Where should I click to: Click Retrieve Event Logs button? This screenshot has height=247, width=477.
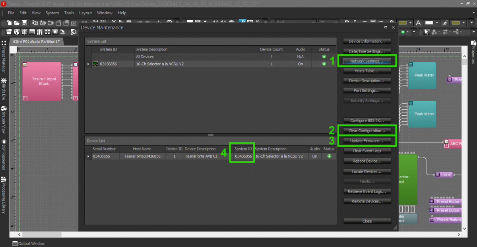[367, 191]
